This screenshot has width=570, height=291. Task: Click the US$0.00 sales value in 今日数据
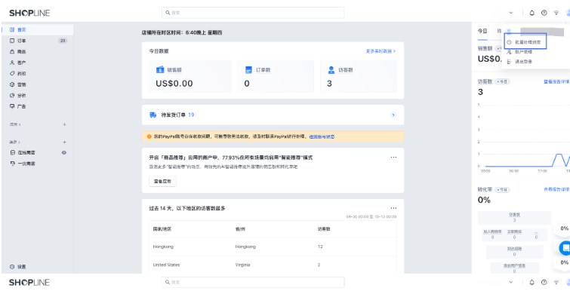174,84
